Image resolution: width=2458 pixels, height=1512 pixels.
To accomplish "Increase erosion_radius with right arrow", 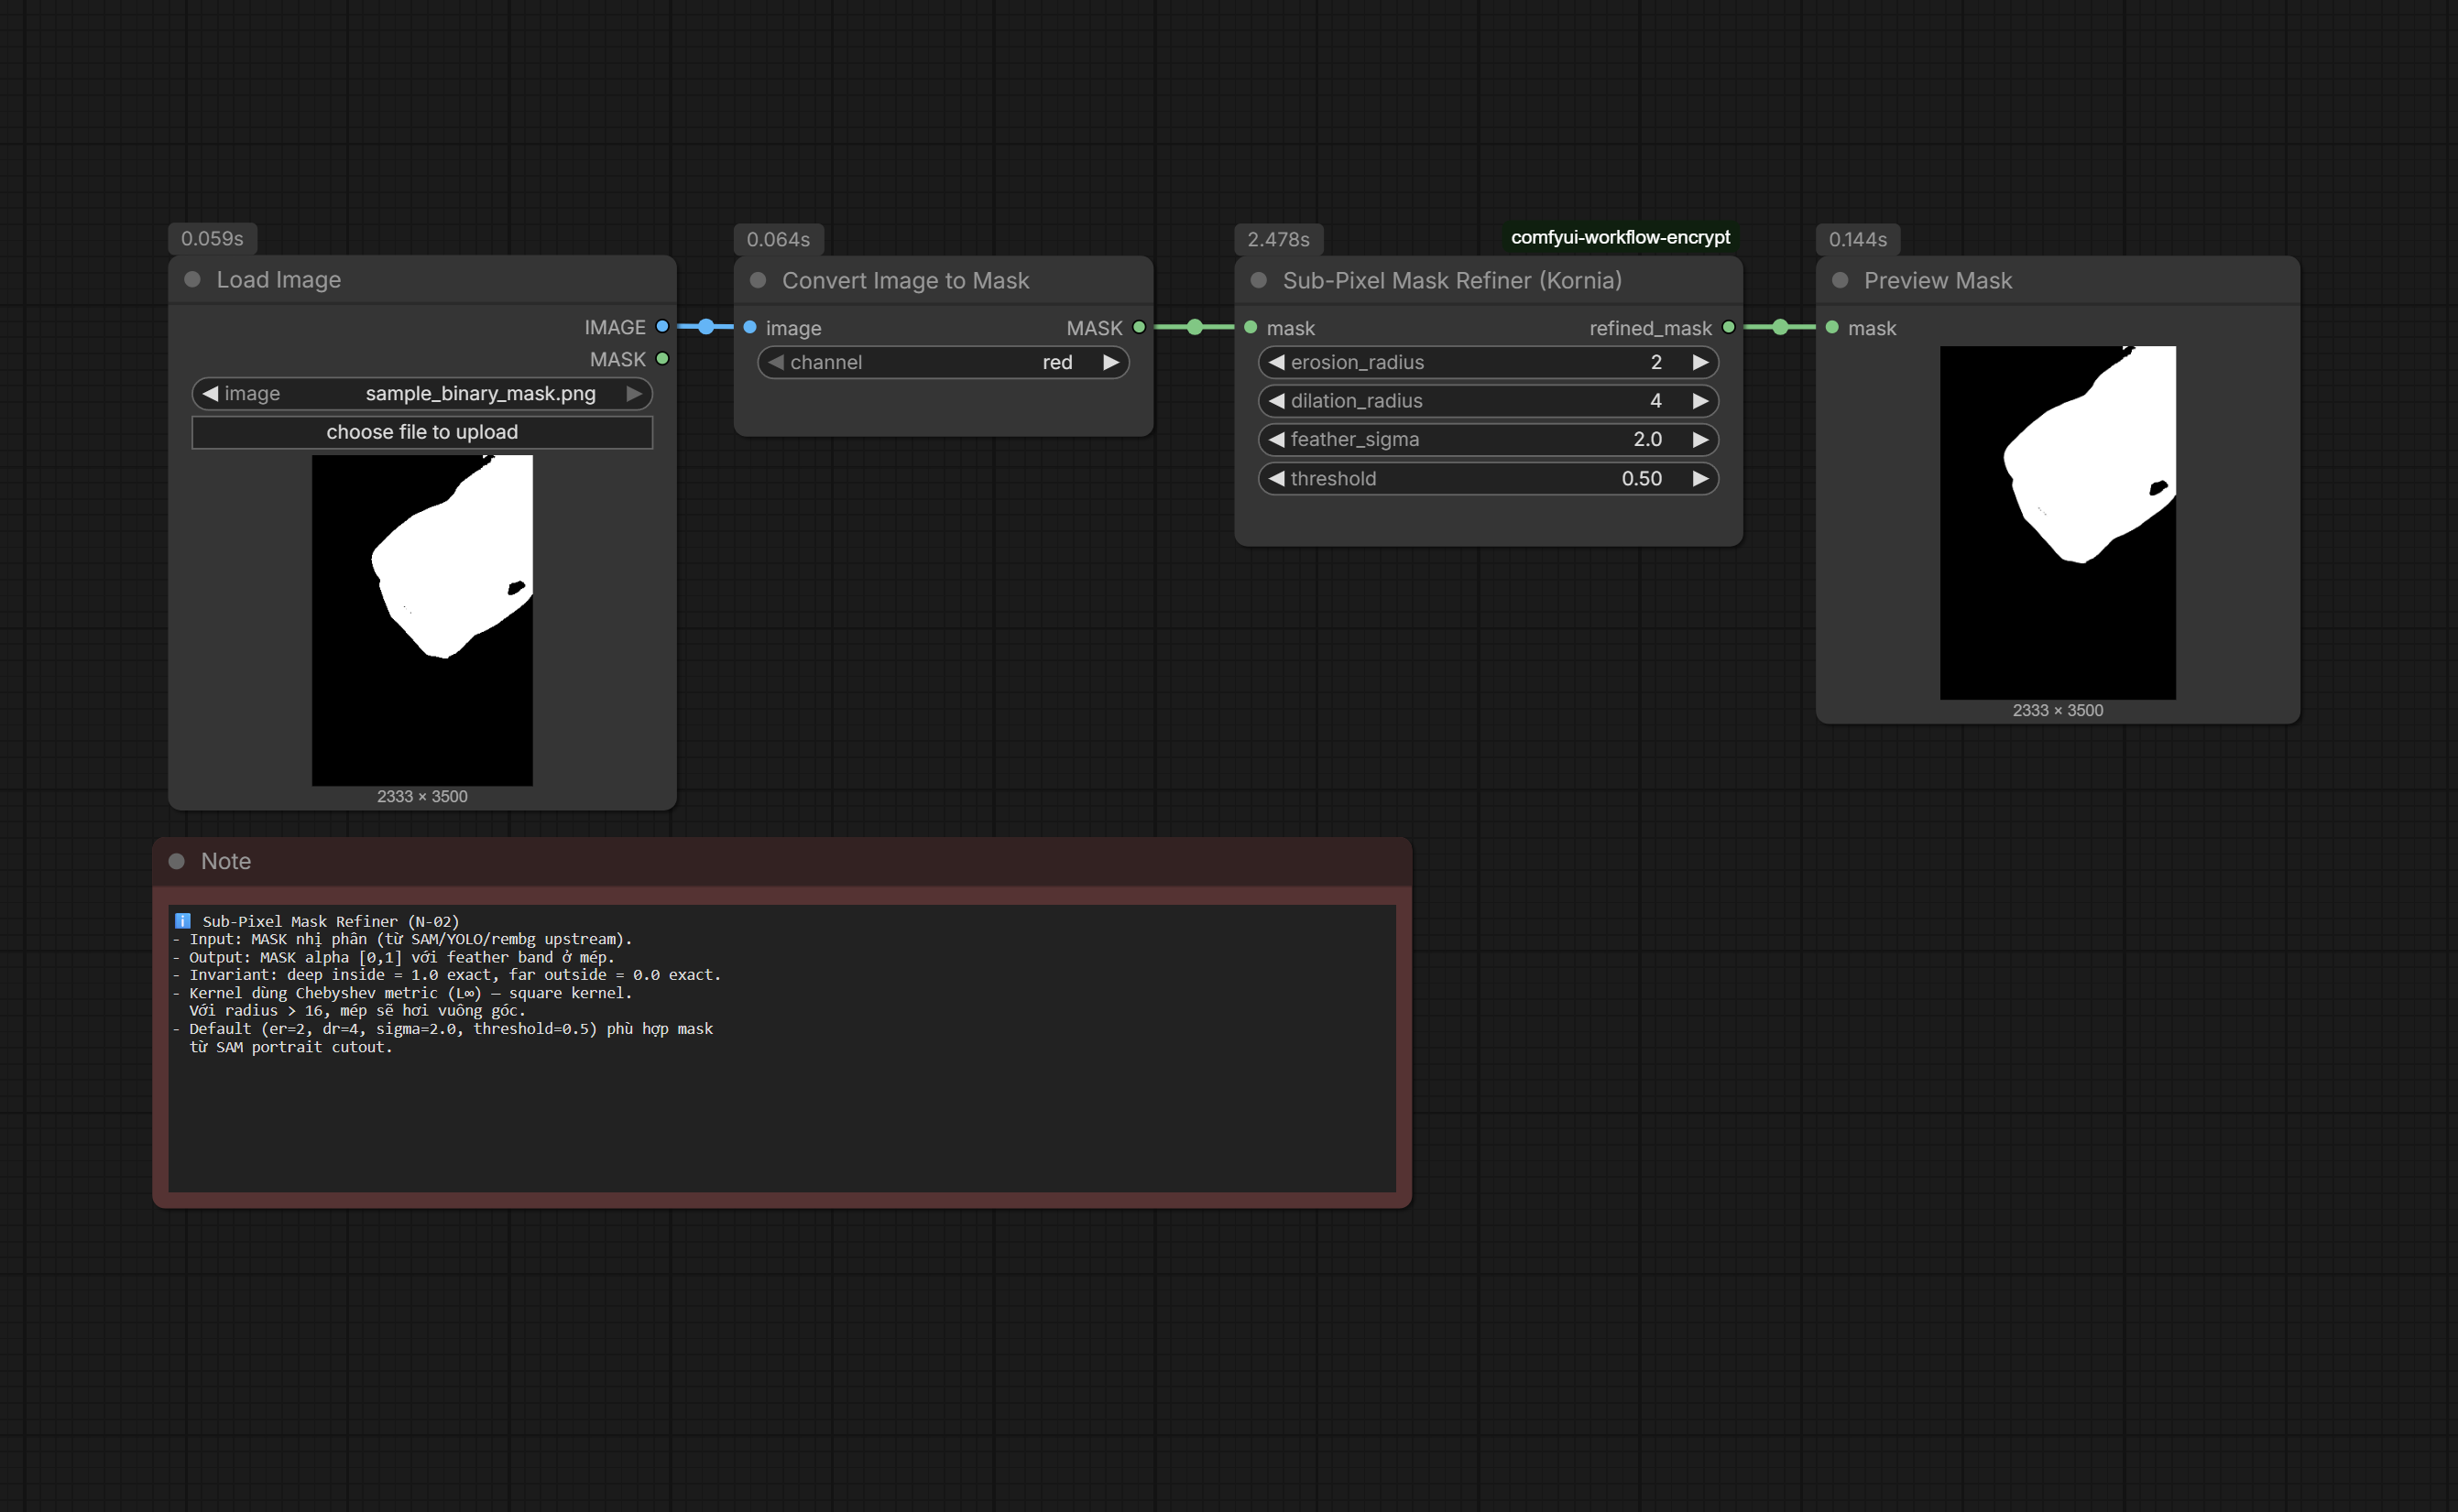I will [1699, 363].
